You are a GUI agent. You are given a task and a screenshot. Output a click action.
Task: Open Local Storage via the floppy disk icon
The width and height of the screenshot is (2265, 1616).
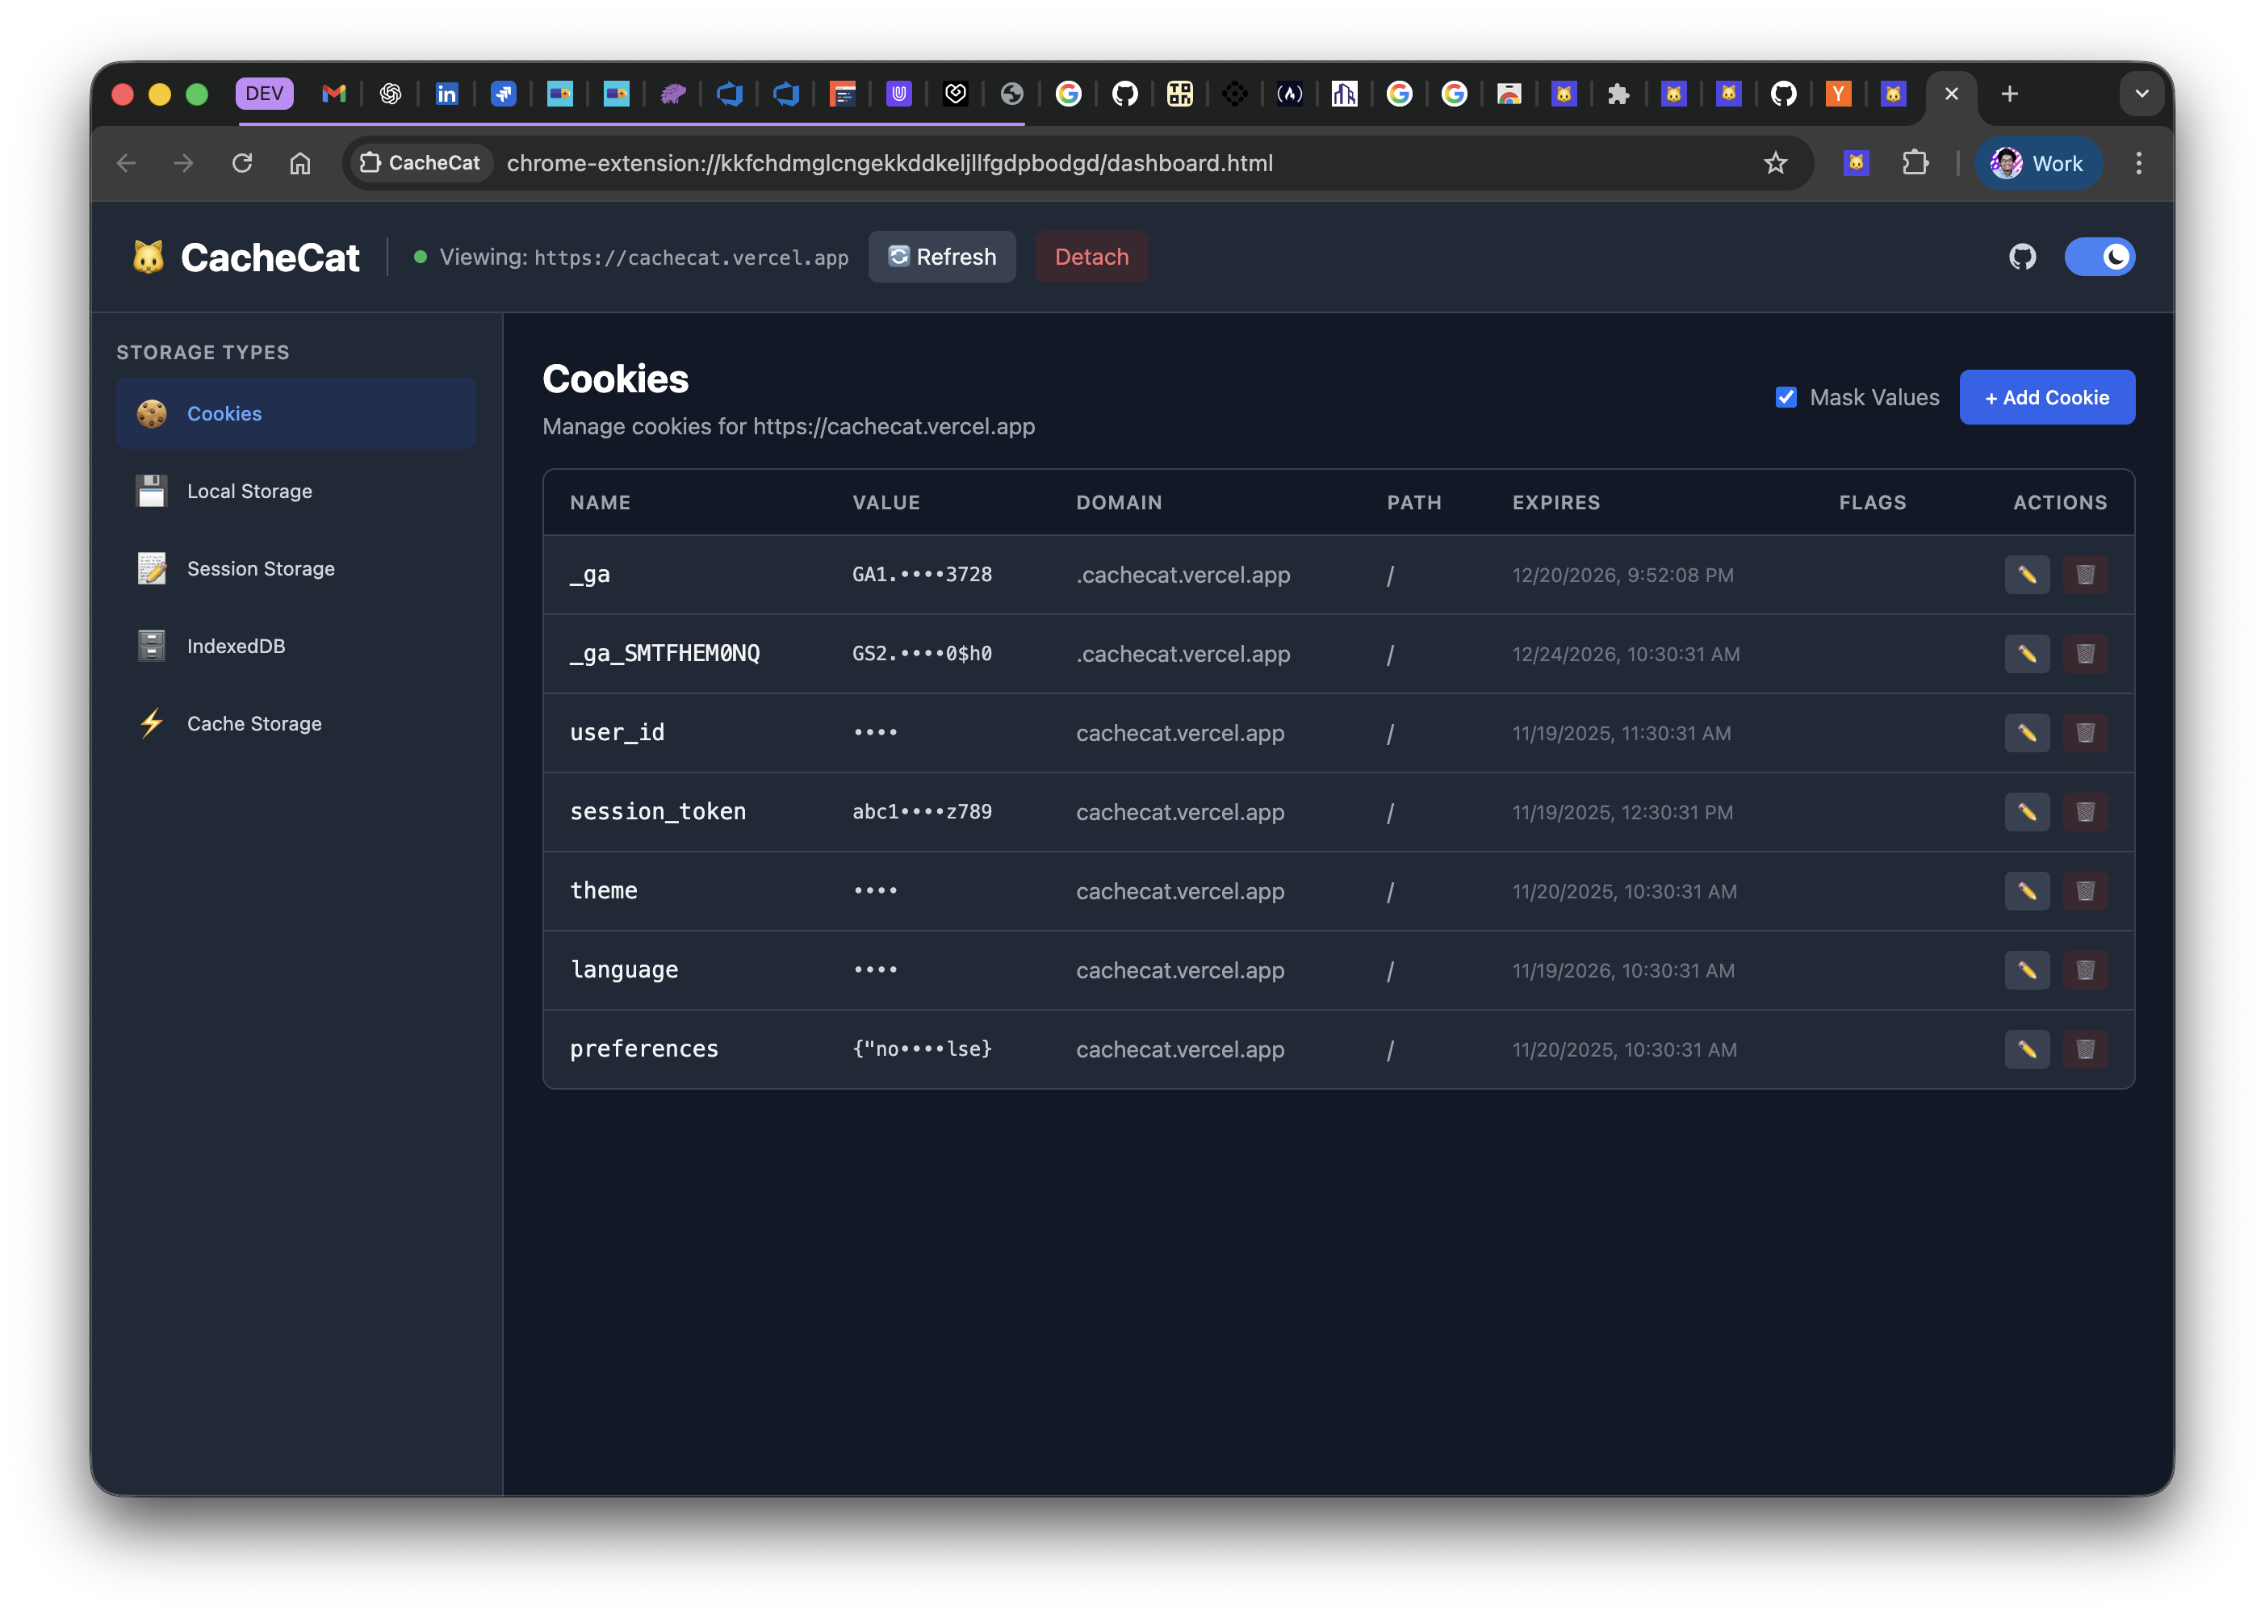(x=151, y=491)
